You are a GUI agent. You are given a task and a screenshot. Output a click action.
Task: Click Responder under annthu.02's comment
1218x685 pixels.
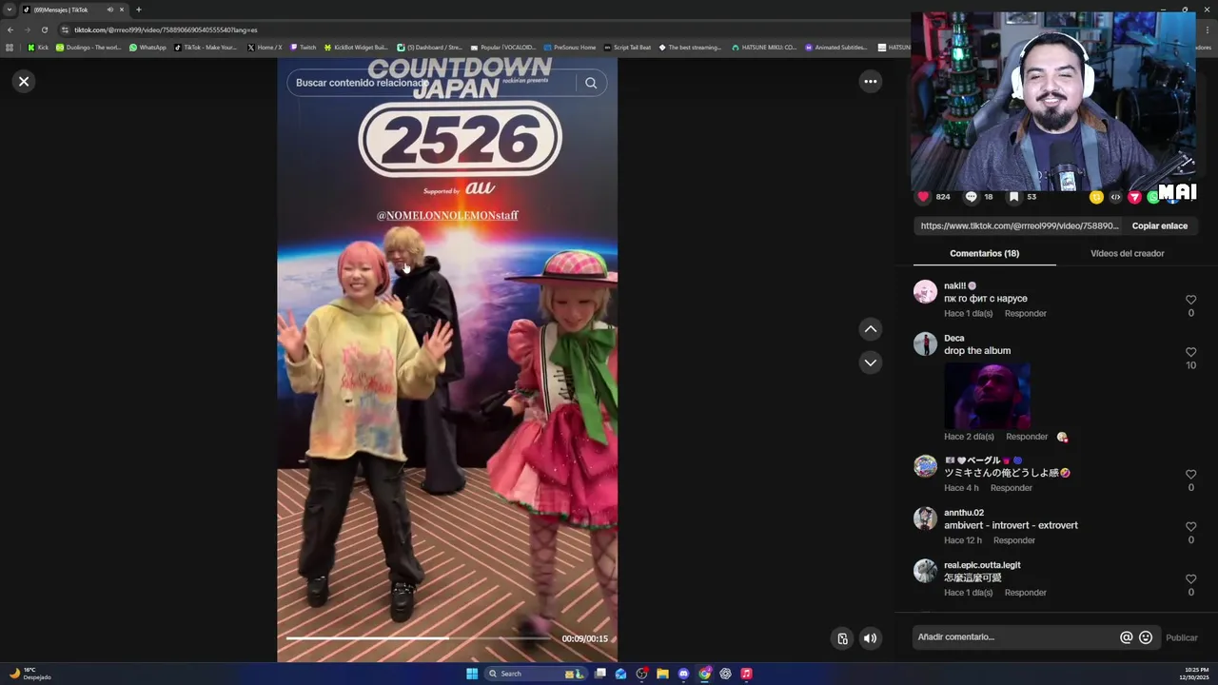(1013, 540)
